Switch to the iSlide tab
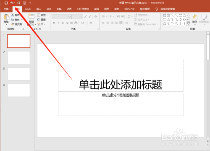 28,9
